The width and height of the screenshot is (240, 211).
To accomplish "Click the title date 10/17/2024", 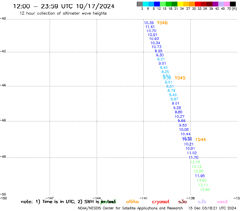I will tap(95, 6).
